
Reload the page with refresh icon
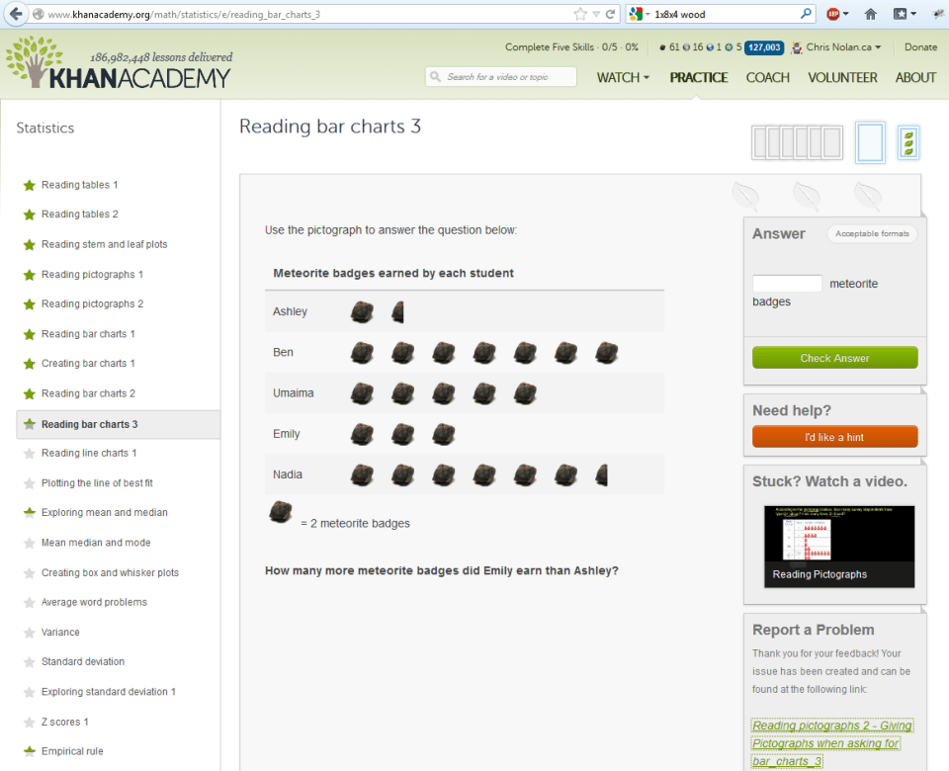coord(610,14)
